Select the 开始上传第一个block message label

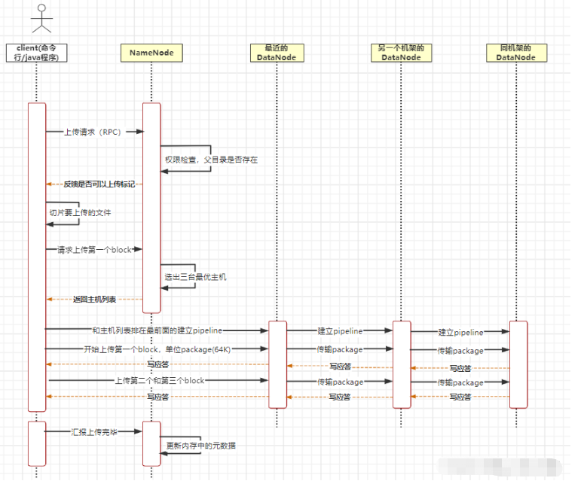[x=157, y=350]
